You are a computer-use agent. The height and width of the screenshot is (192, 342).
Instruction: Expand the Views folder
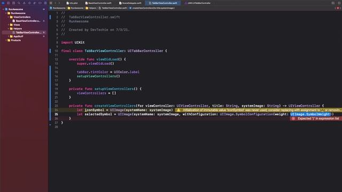9,25
